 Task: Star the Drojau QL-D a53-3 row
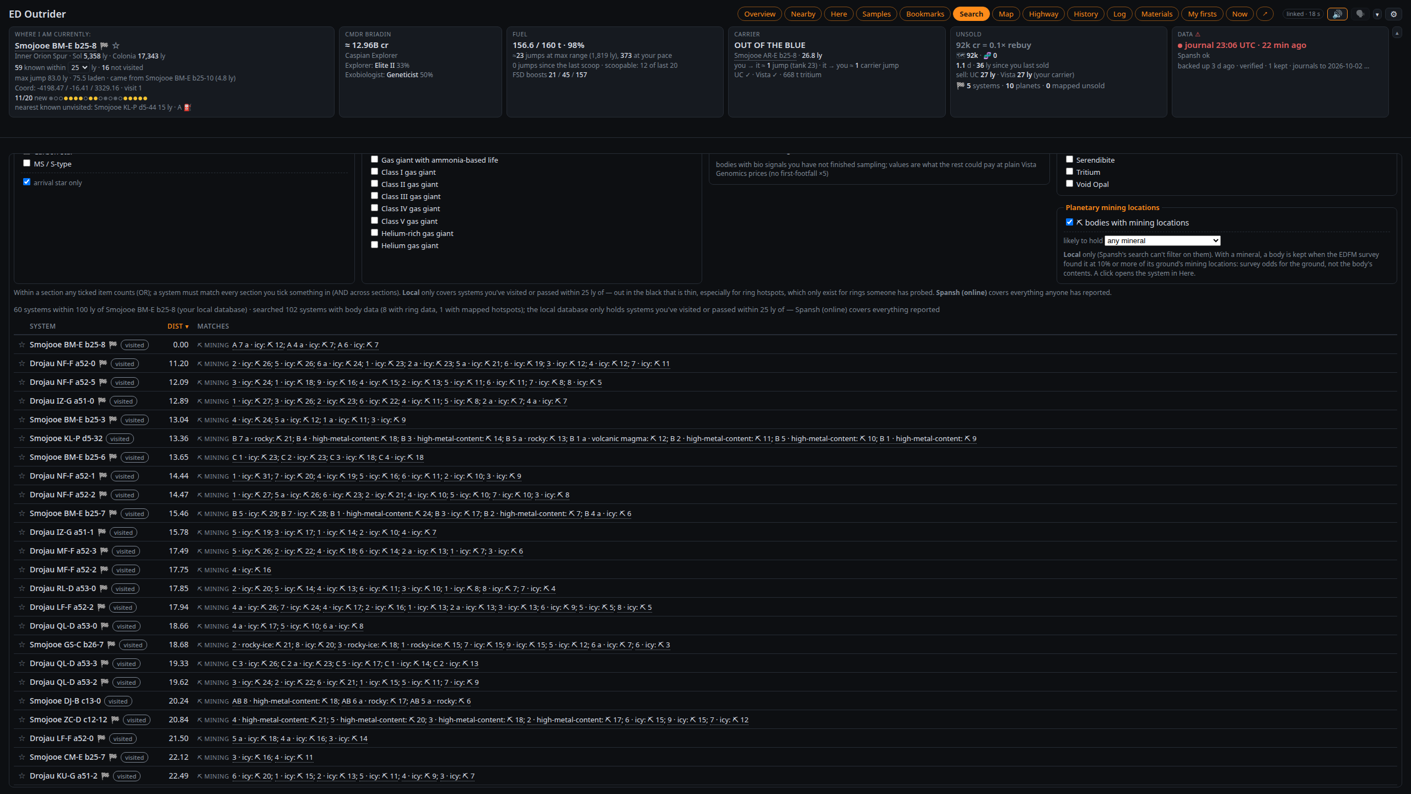coord(22,663)
